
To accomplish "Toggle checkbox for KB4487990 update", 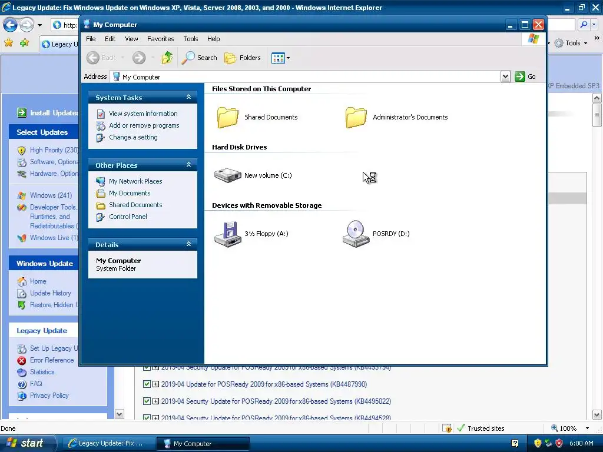I will 147,384.
